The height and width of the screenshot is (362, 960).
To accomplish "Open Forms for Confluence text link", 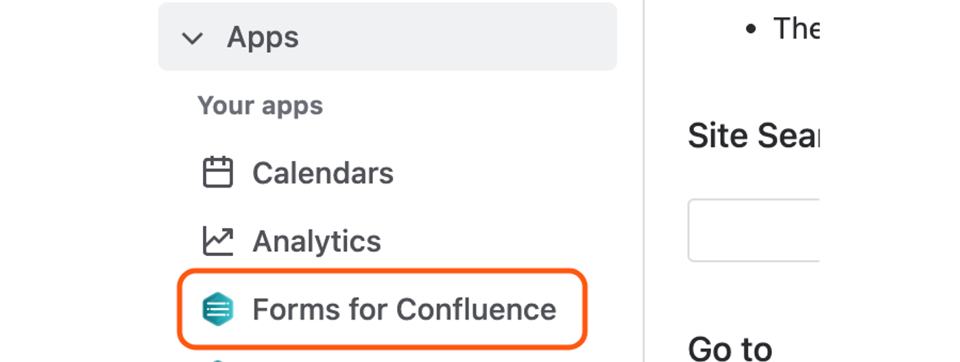I will (404, 309).
